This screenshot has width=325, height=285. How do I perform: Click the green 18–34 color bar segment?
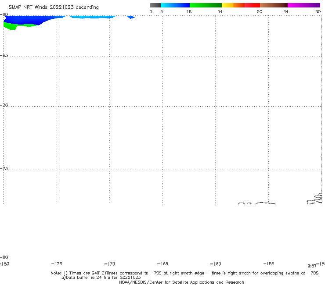206,5
